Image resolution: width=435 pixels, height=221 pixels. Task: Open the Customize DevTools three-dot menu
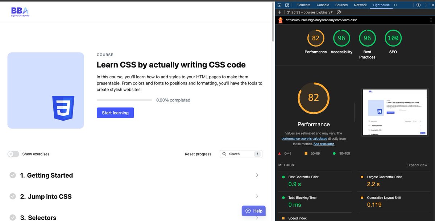pyautogui.click(x=427, y=5)
